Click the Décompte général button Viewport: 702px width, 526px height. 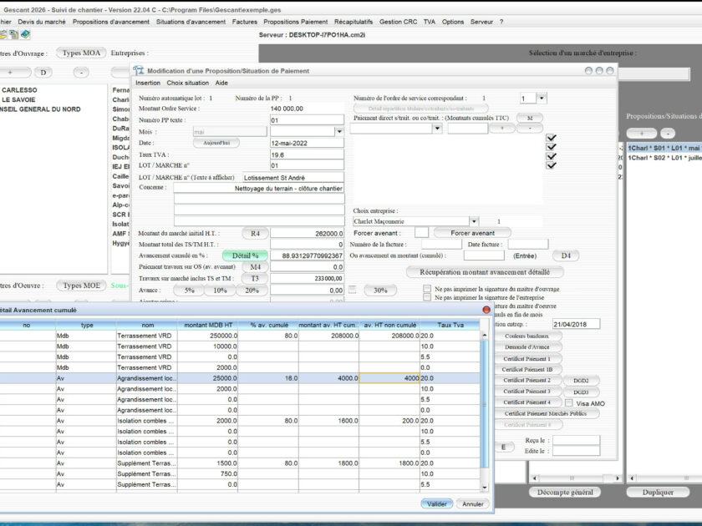click(x=566, y=492)
